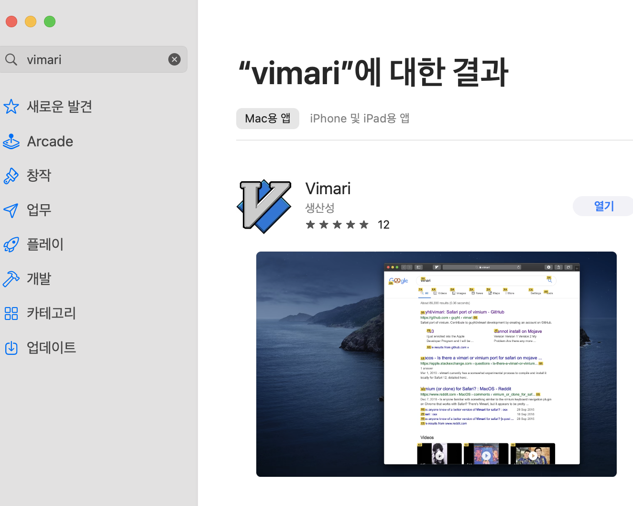Open the Vimari app title
The image size is (633, 506).
point(328,188)
